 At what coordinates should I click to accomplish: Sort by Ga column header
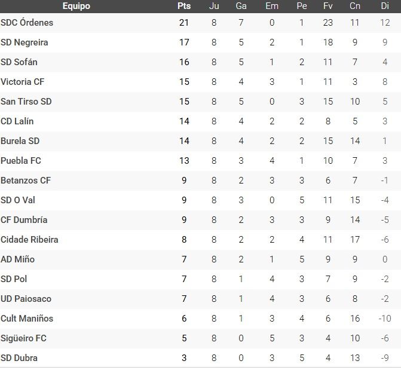coord(241,6)
